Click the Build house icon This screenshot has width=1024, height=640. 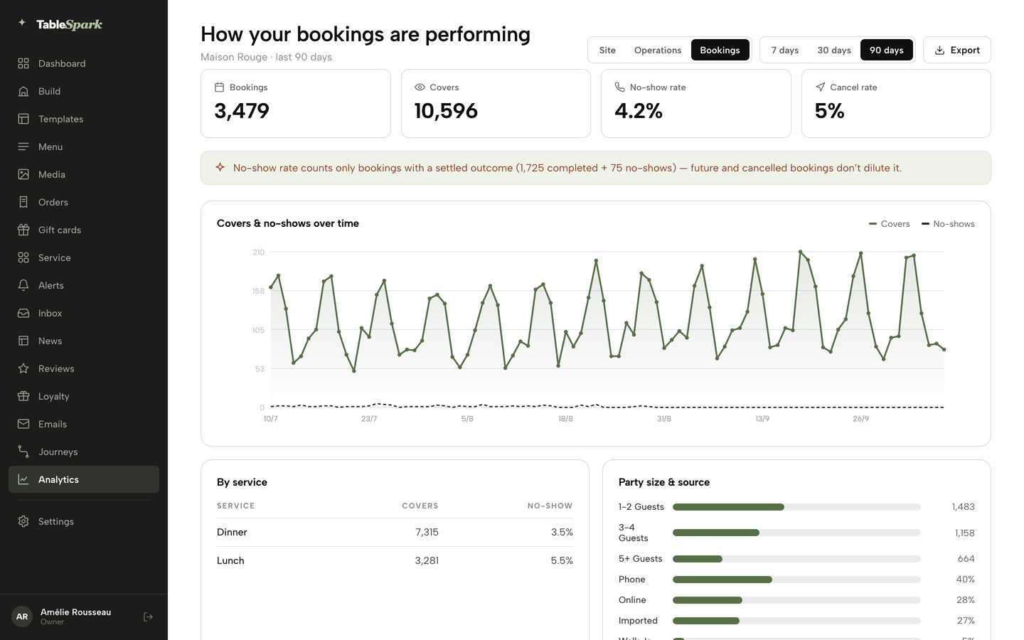coord(23,91)
